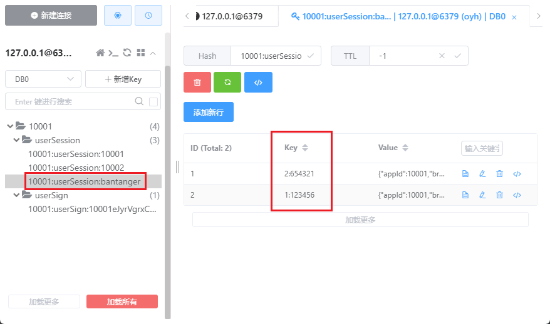The image size is (550, 324).
Task: Show command for row 1:123456
Action: pos(517,195)
